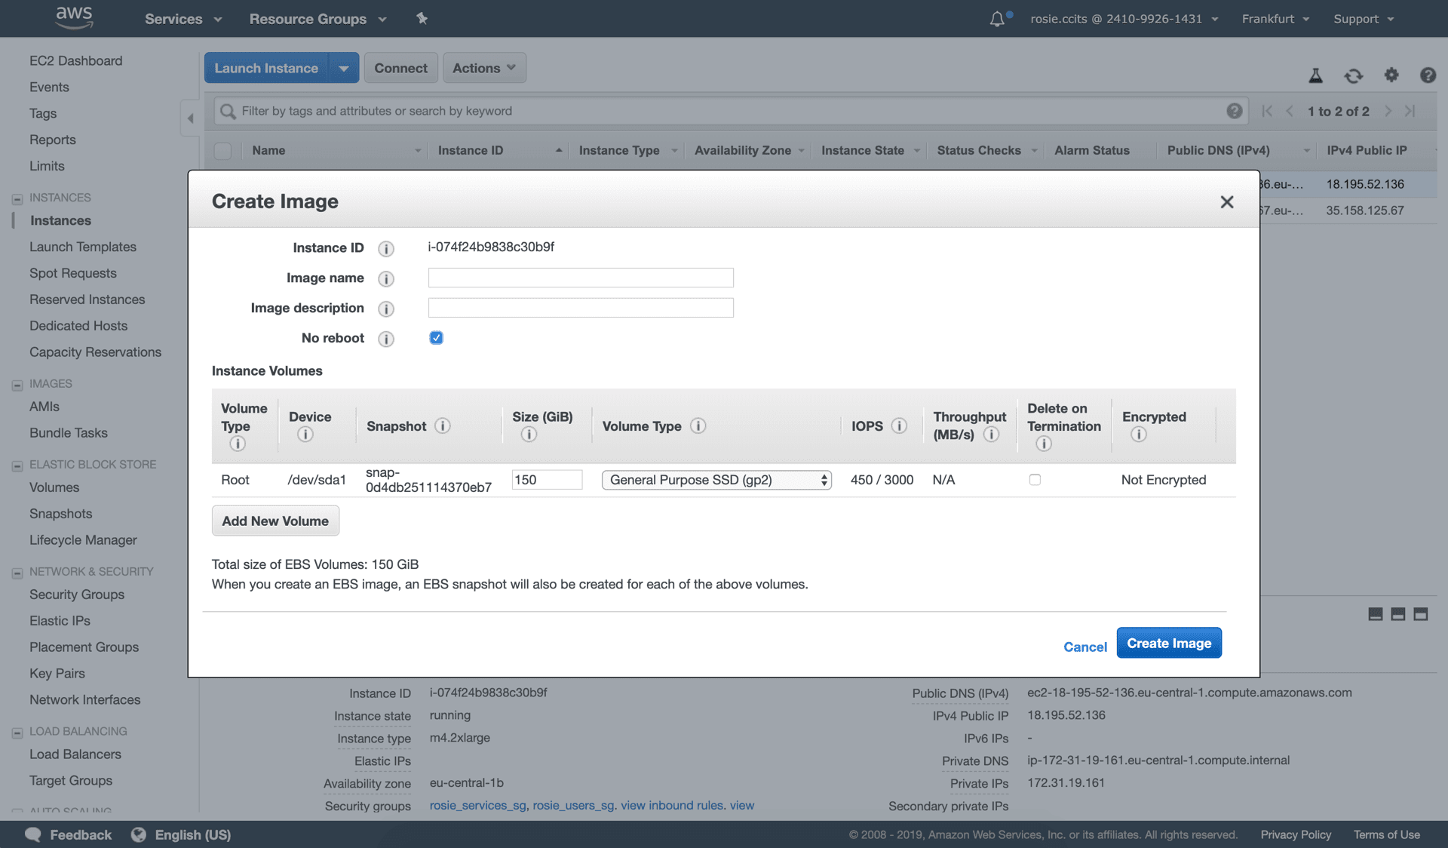The image size is (1448, 848).
Task: Click Cancel in the dialog
Action: pyautogui.click(x=1085, y=647)
